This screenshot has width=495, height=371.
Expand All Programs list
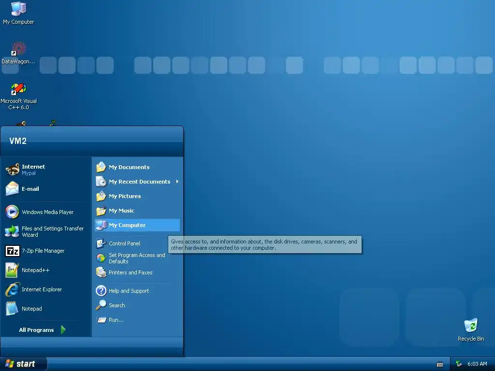[43, 329]
